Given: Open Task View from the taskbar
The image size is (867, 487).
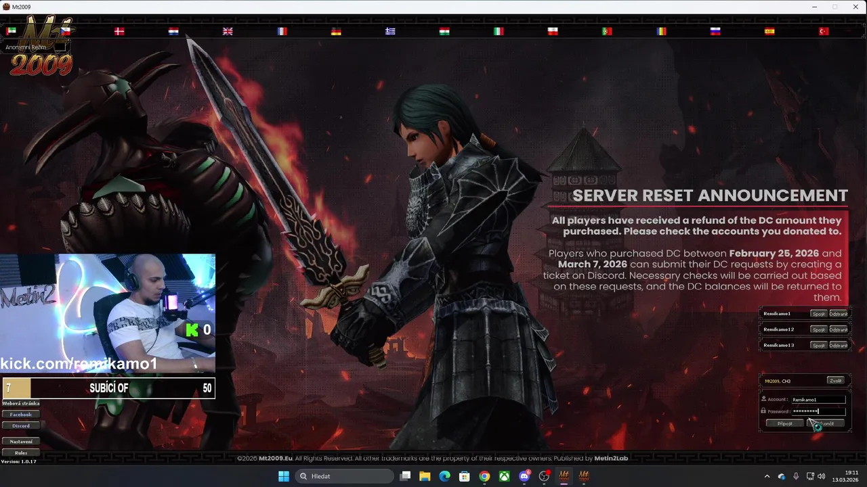Looking at the screenshot, I should pos(405,476).
